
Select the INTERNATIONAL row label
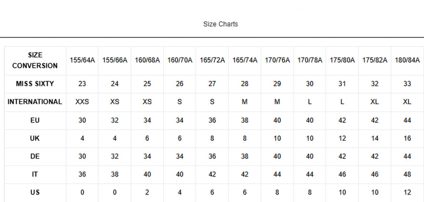(35, 102)
